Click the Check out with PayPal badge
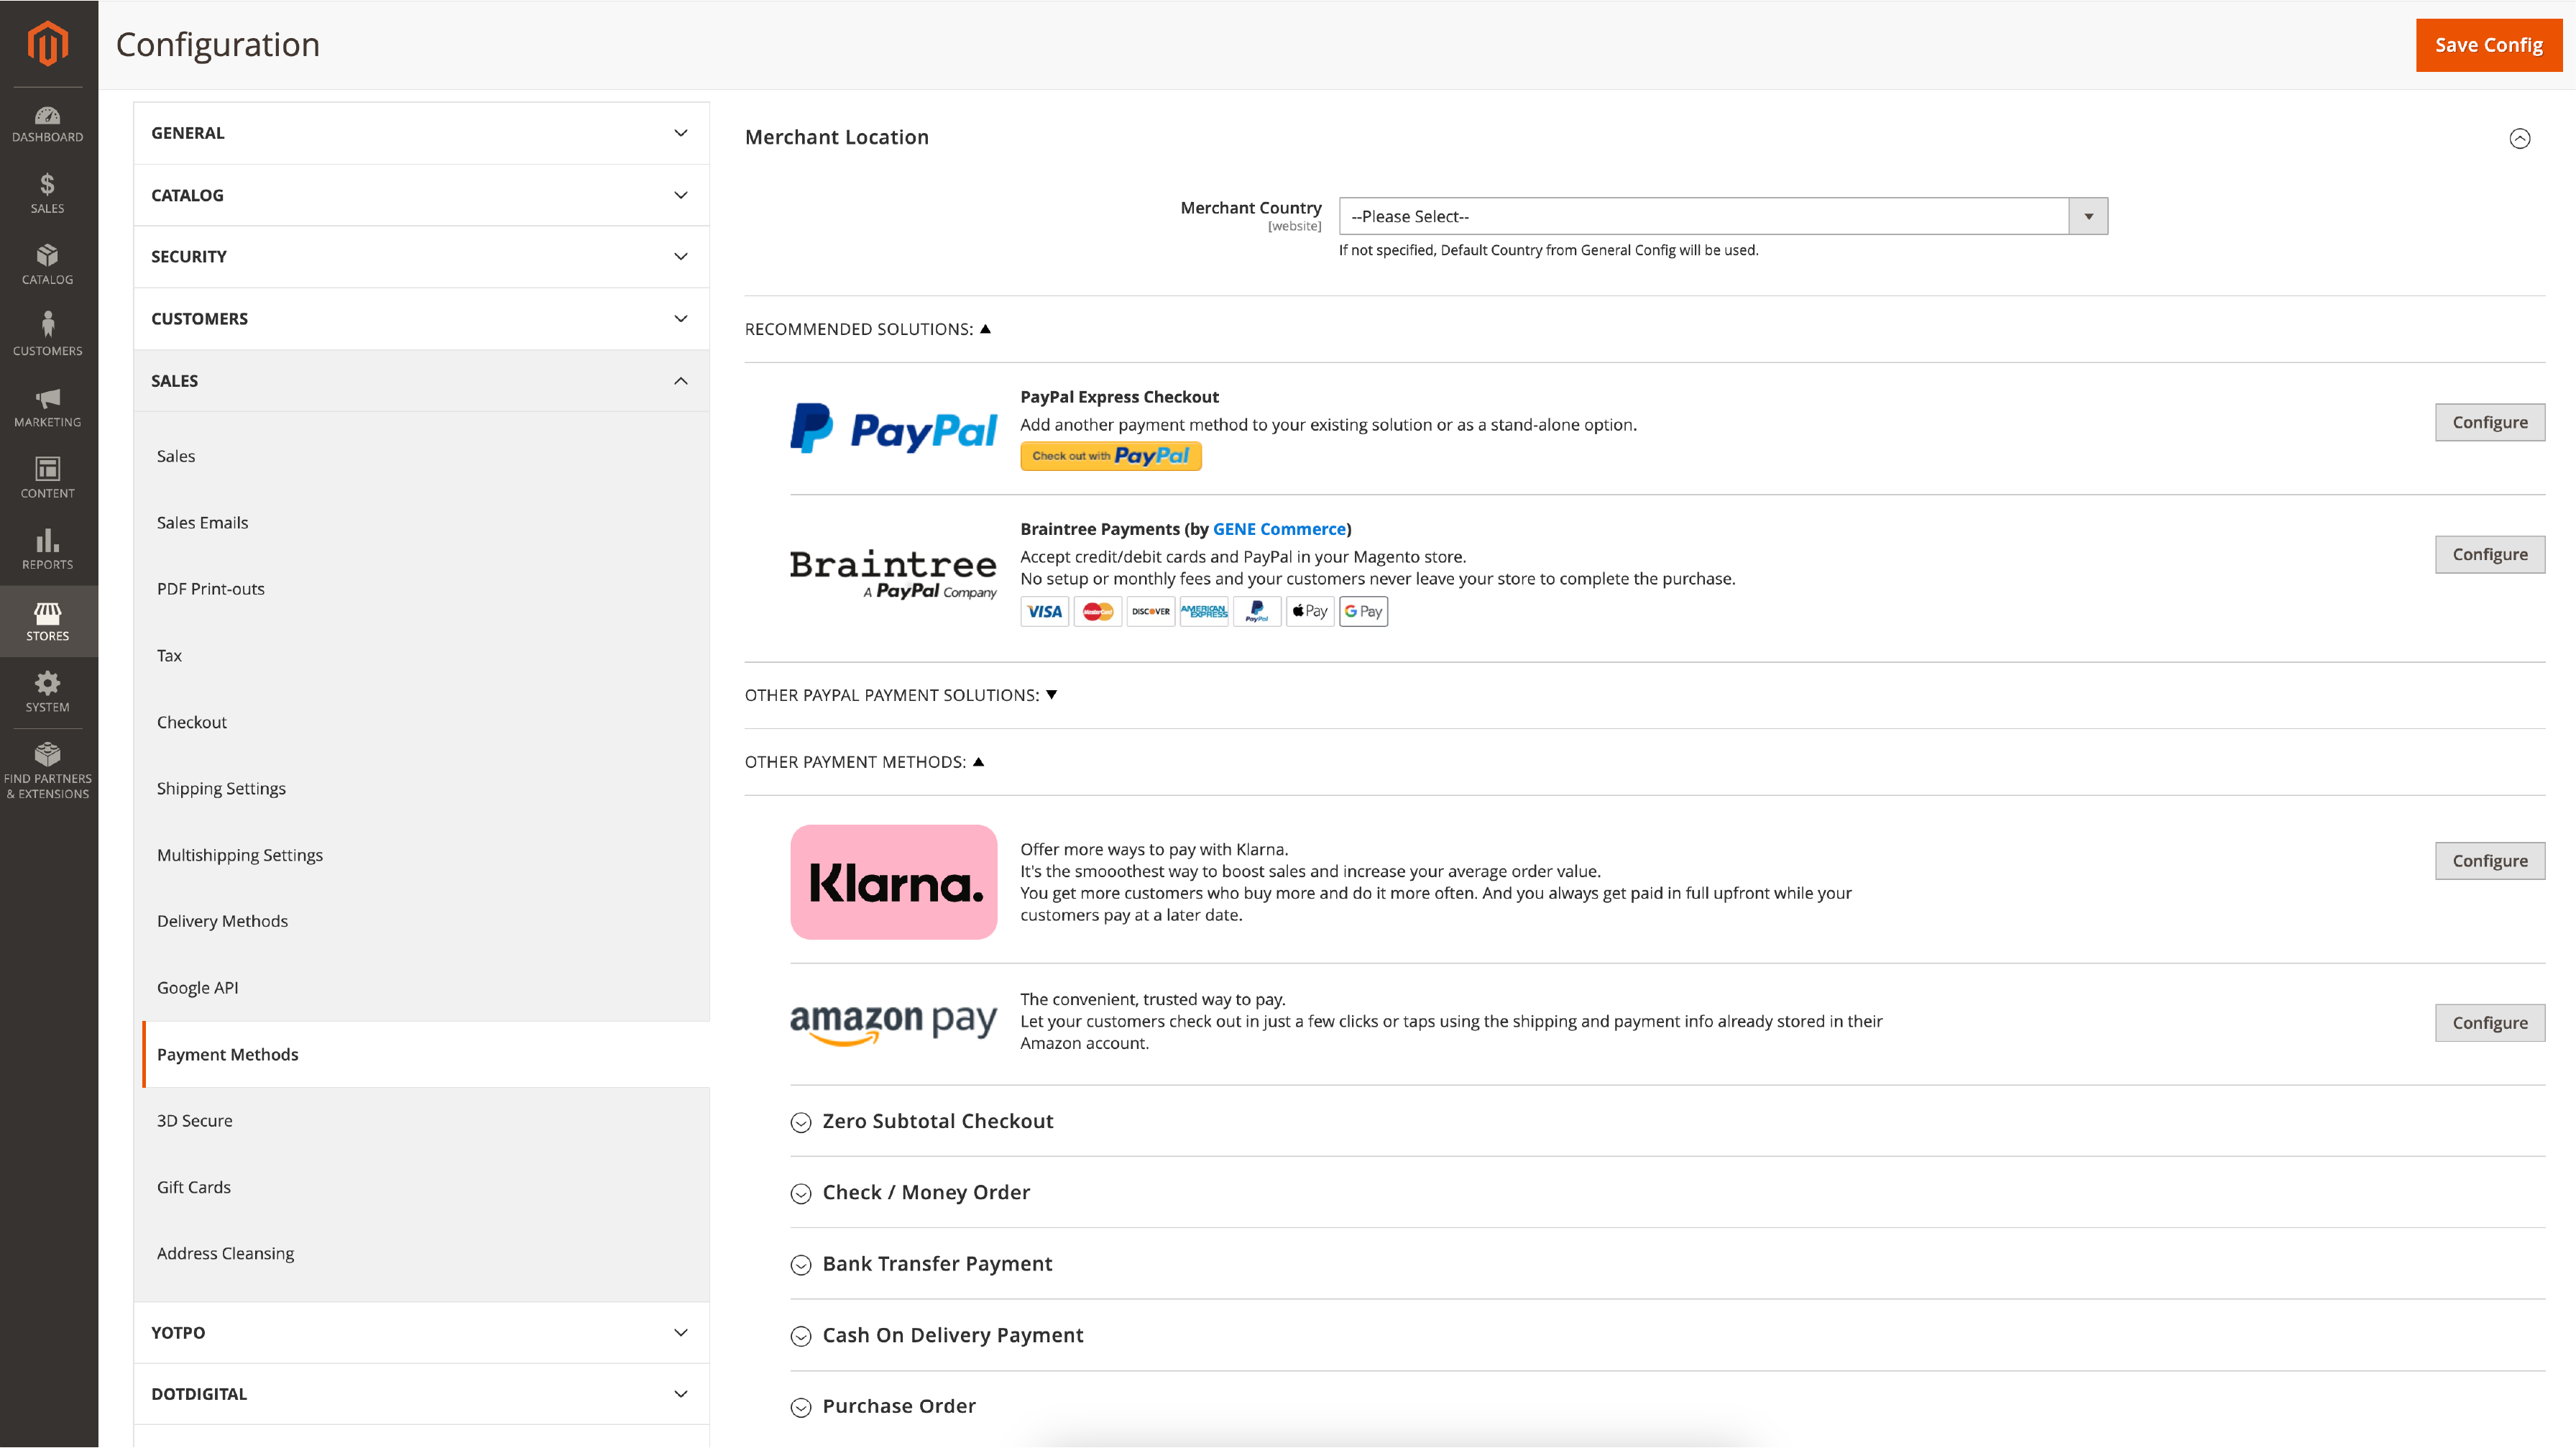 [x=1110, y=456]
